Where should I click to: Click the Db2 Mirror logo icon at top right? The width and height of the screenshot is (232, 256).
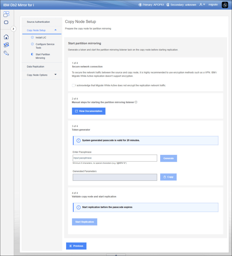coord(225,5)
